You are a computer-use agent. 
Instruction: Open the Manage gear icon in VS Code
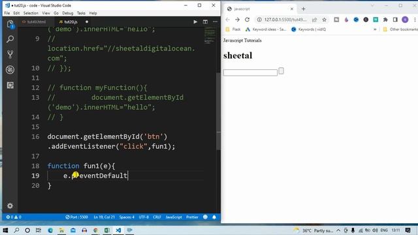pyautogui.click(x=10, y=206)
